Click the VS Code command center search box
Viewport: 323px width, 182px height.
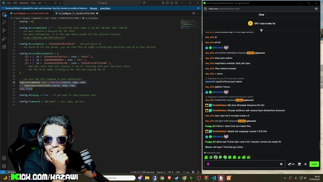point(102,3)
